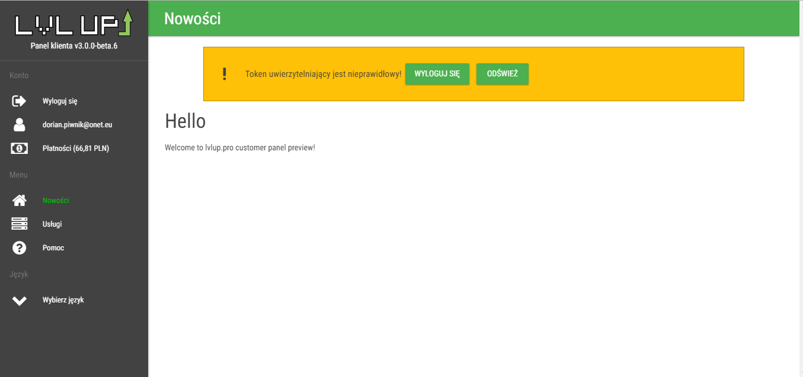Click the exclamation warning icon in banner
Screen dimensions: 803x377
click(224, 74)
